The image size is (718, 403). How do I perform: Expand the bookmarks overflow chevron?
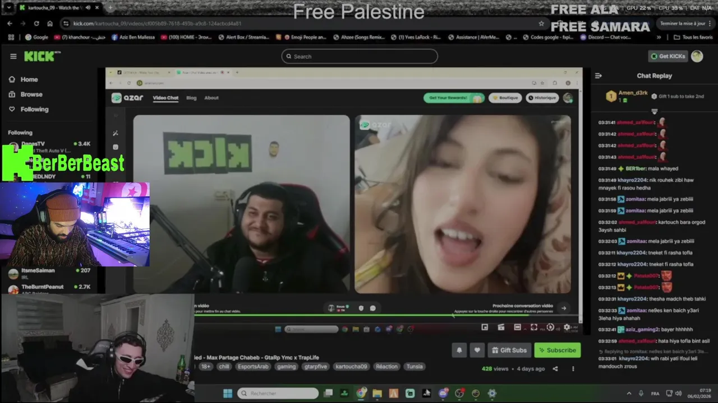tap(659, 38)
